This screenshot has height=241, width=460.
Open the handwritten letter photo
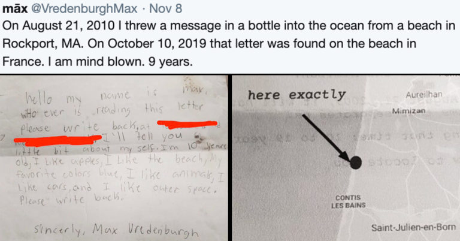coord(114,158)
